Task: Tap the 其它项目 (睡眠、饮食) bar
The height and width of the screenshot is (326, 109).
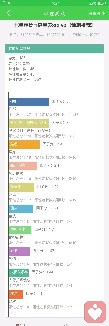Action: (x=29, y=123)
